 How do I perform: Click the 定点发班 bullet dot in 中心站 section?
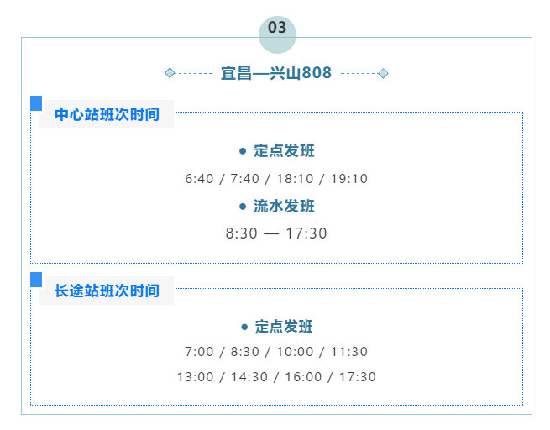tap(243, 151)
